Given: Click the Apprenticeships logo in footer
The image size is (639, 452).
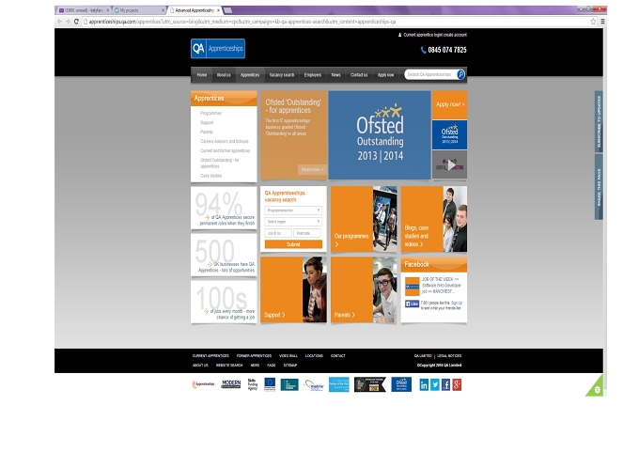Looking at the screenshot, I should point(203,384).
